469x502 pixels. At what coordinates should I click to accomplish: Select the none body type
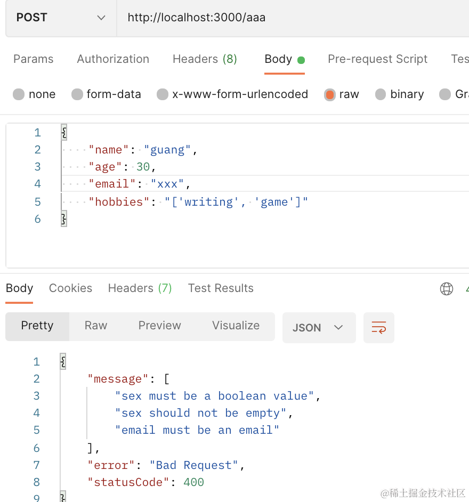pyautogui.click(x=19, y=94)
